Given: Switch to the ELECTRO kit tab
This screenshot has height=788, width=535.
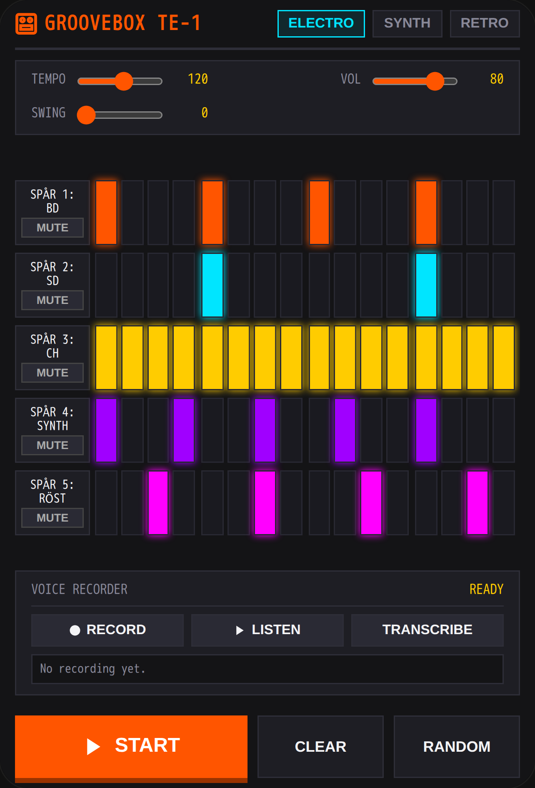Looking at the screenshot, I should click(321, 23).
